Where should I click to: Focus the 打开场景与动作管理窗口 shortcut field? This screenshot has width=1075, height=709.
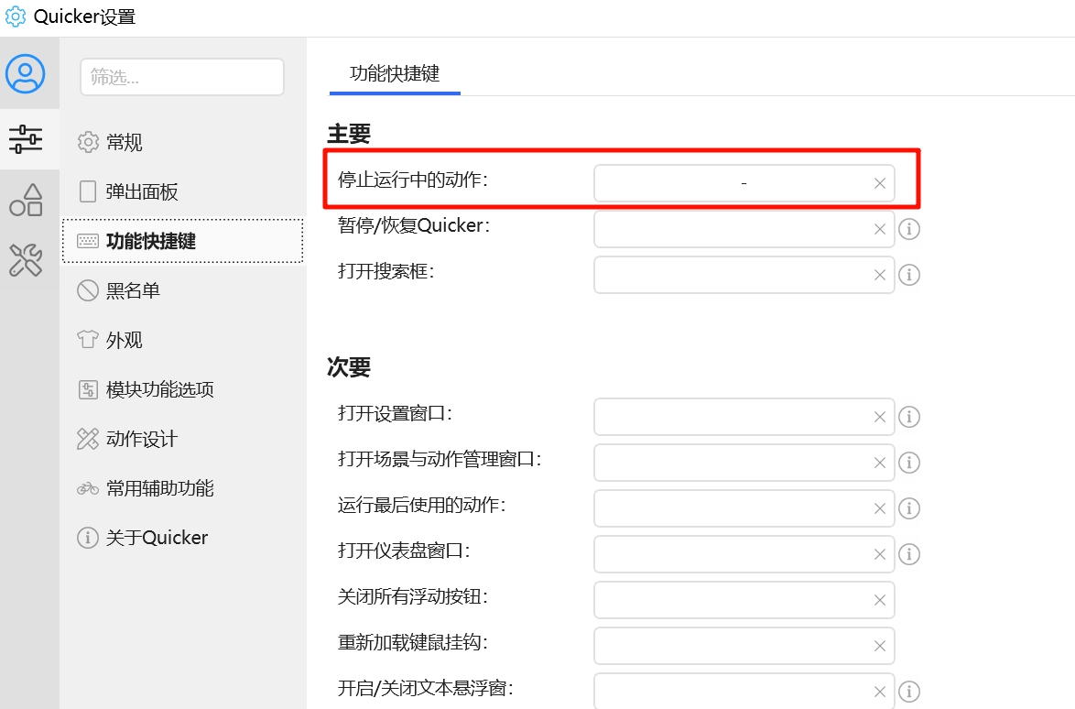[x=744, y=463]
